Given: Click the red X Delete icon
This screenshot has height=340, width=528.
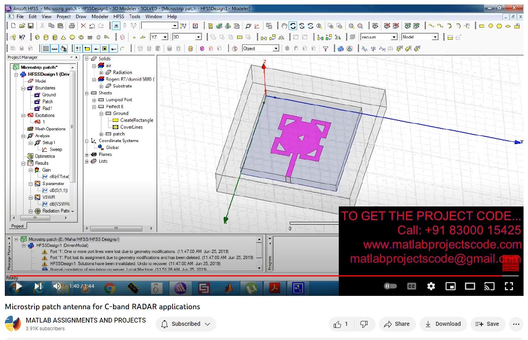Looking at the screenshot, I should 83,26.
